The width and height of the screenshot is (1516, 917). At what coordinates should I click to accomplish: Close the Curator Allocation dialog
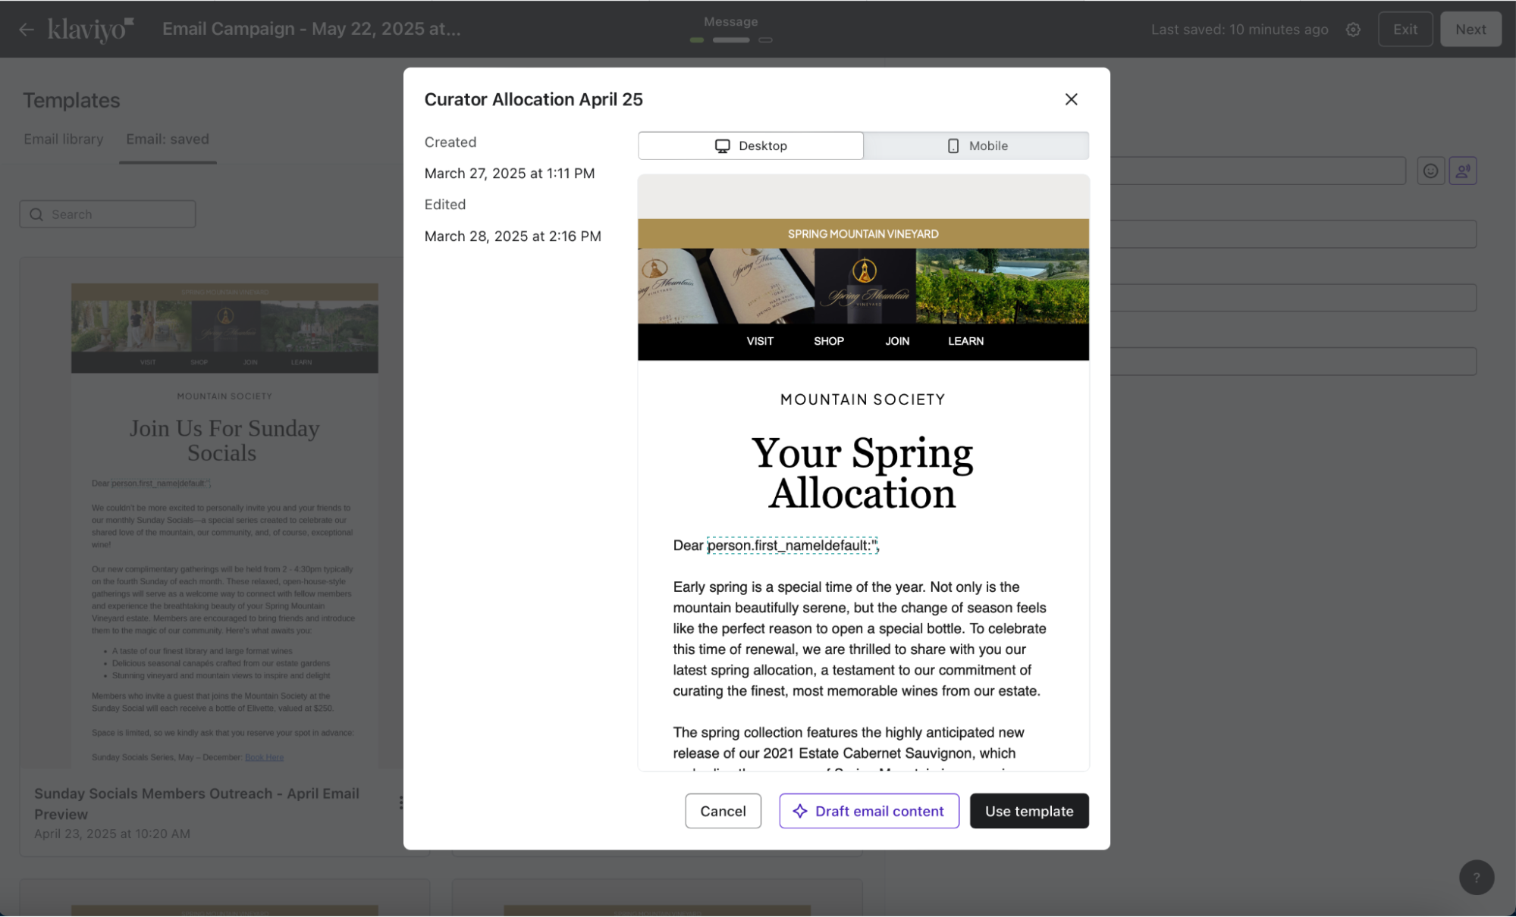click(x=1071, y=99)
